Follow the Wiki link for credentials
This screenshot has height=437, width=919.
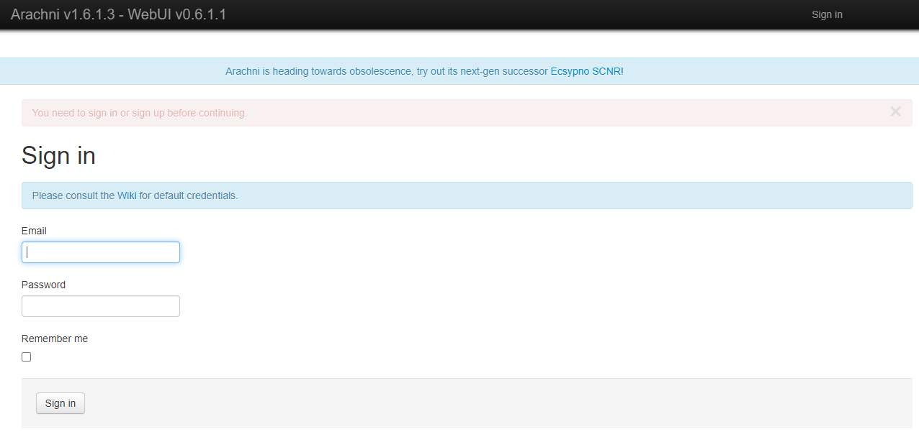[127, 195]
